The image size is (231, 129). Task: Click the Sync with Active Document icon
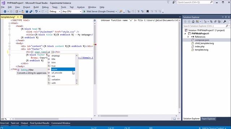pos(211,21)
